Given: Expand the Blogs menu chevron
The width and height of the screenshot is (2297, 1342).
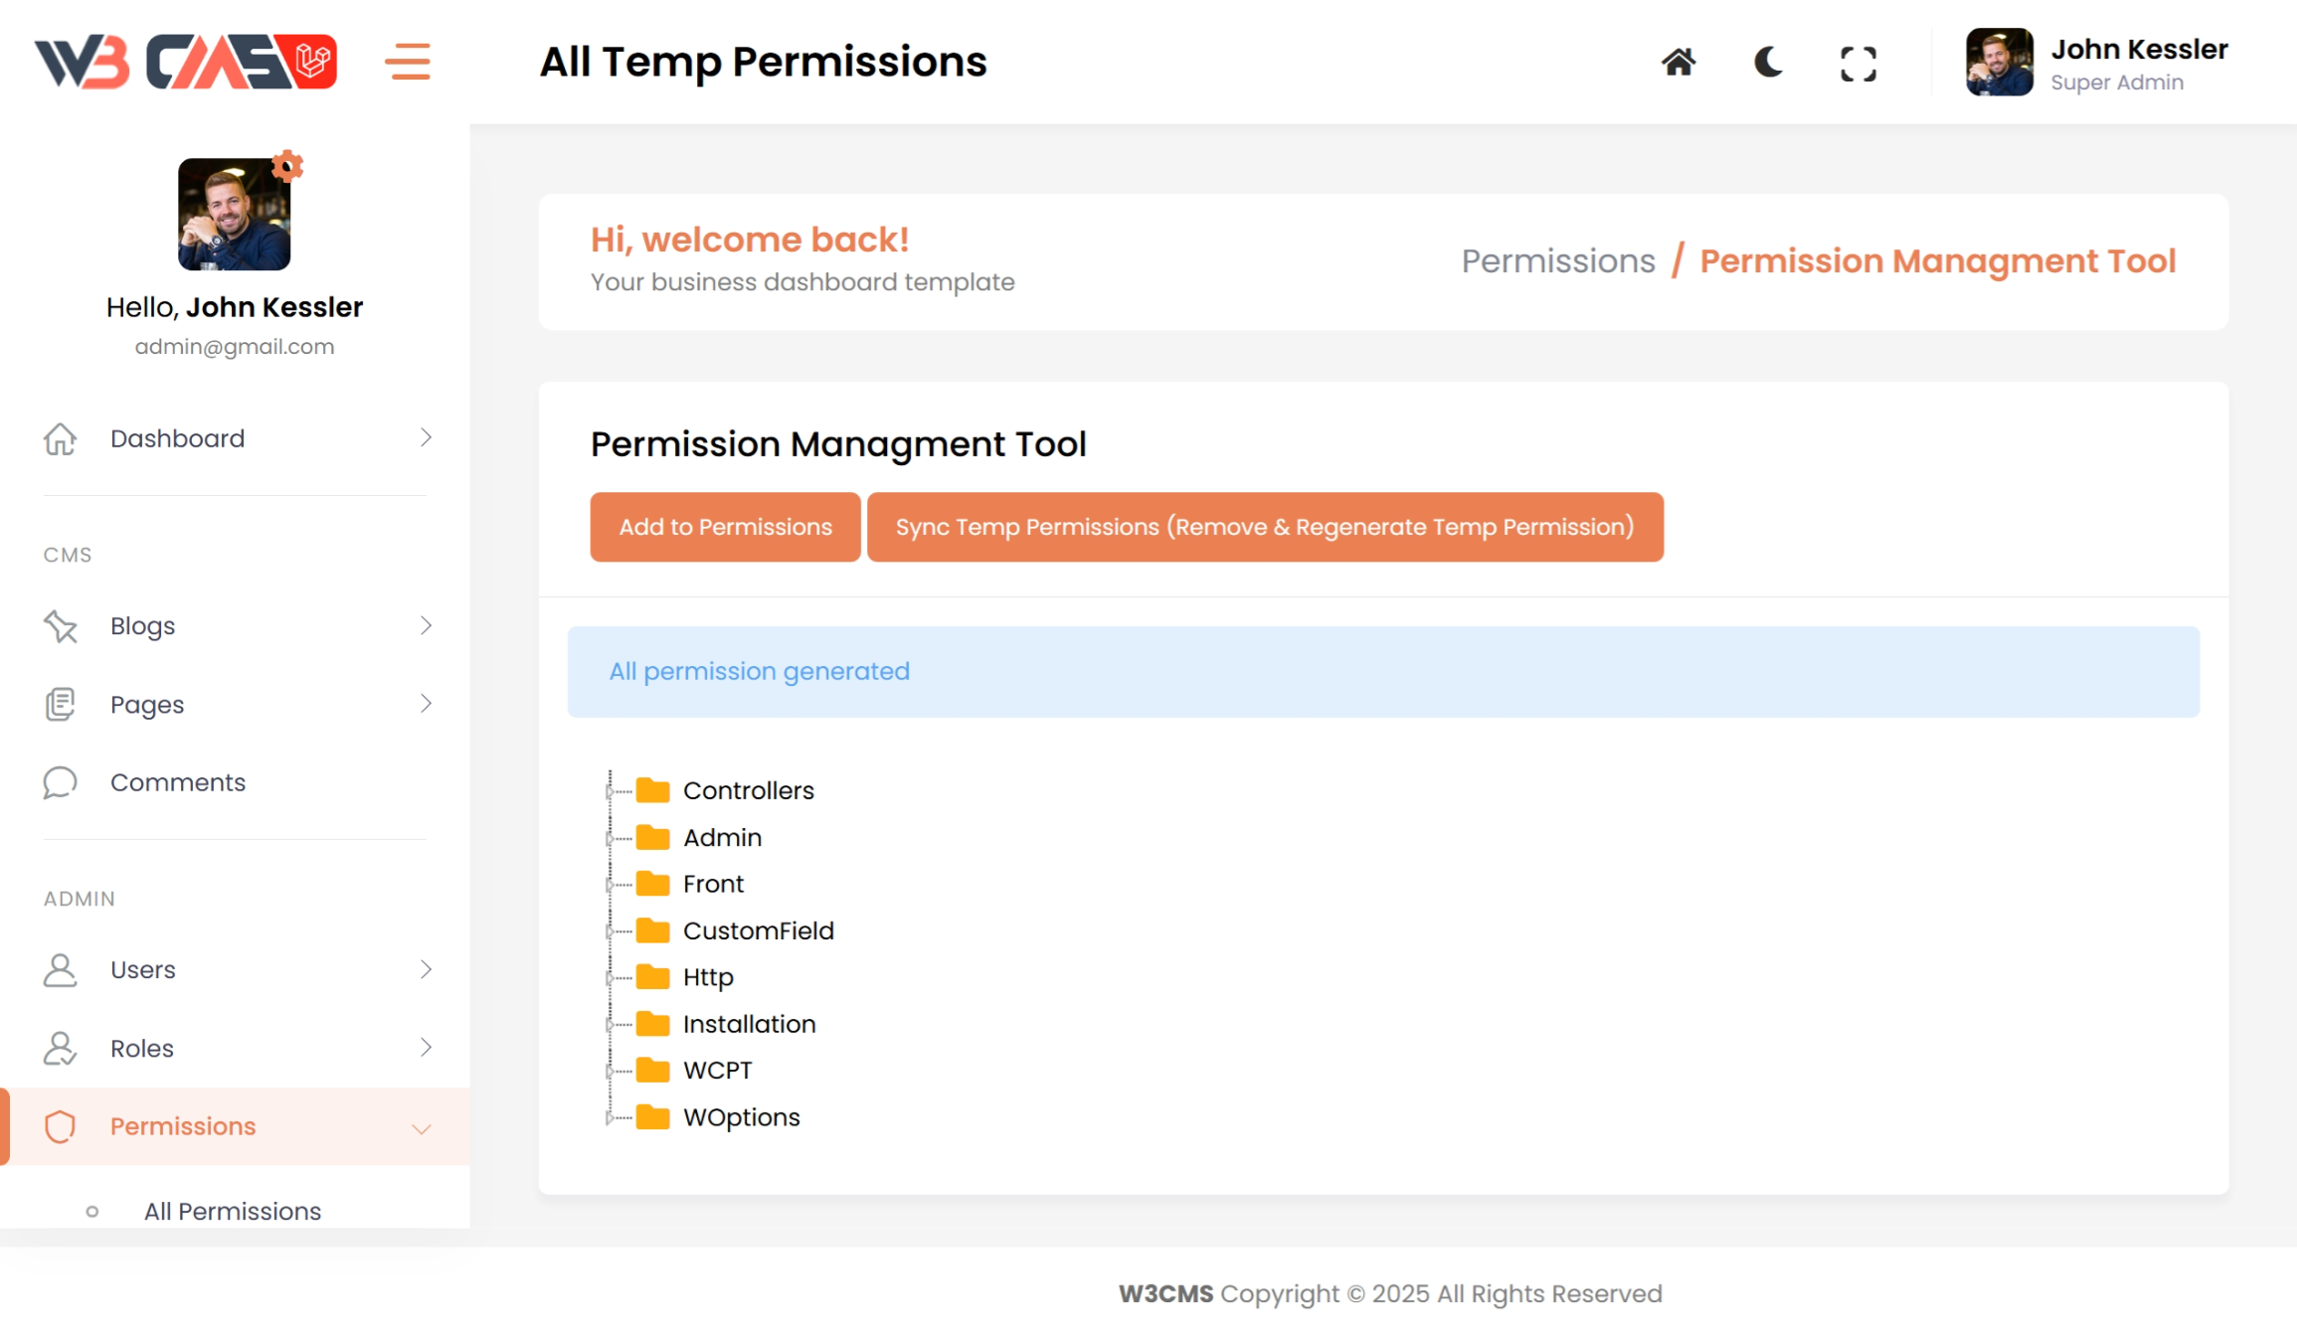Looking at the screenshot, I should click(426, 625).
